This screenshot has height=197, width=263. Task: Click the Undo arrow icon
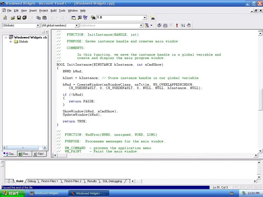[x=52, y=18]
